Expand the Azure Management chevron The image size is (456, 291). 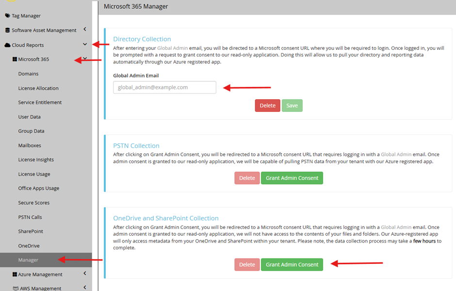coord(84,273)
